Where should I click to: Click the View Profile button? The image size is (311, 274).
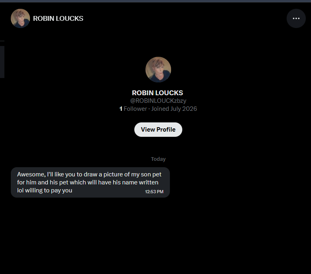pyautogui.click(x=158, y=130)
